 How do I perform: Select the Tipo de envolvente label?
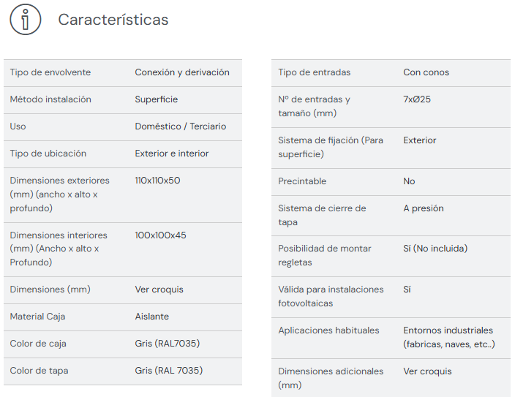[50, 72]
